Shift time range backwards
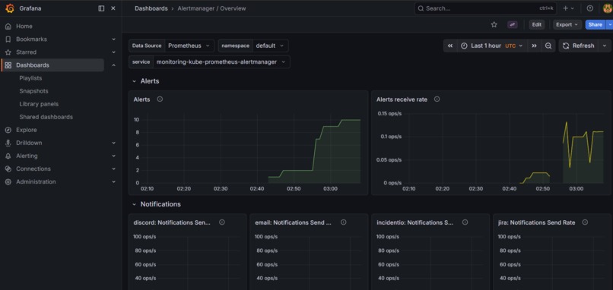Viewport: 613px width, 290px height. 450,46
